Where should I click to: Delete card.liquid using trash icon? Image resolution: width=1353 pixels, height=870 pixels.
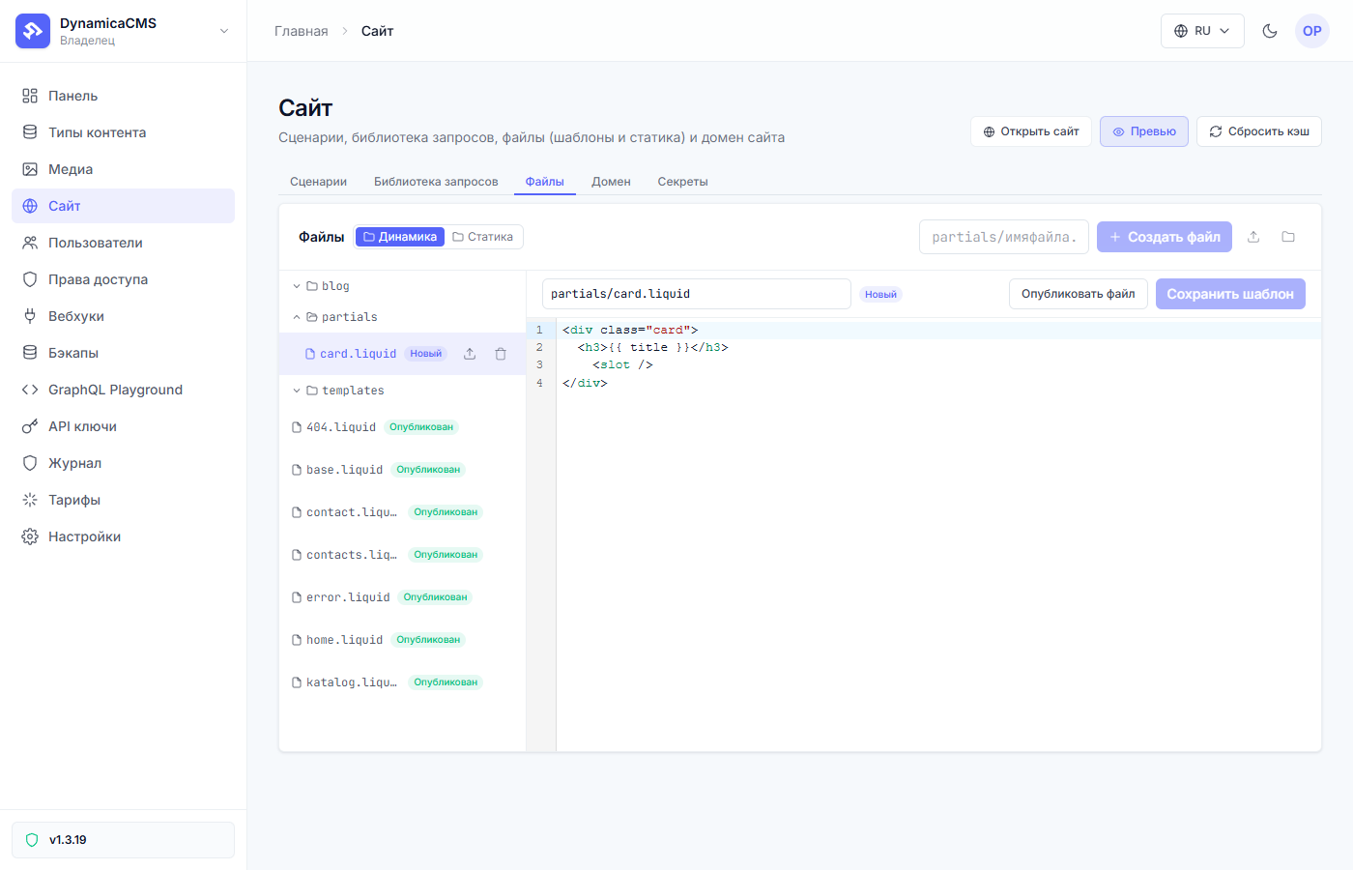(501, 354)
